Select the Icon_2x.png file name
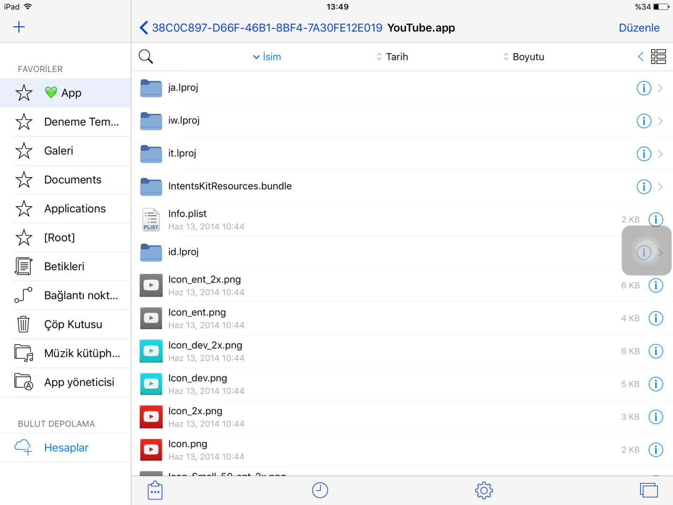Image resolution: width=673 pixels, height=505 pixels. 195,411
